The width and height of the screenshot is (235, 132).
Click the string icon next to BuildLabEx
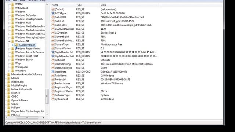click(53, 25)
